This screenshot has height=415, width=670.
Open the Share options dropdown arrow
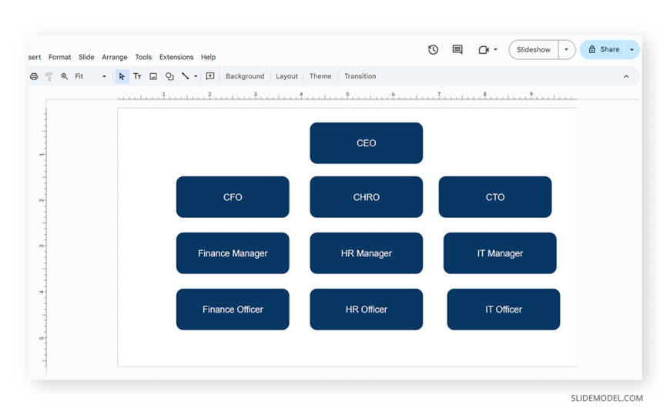[632, 49]
